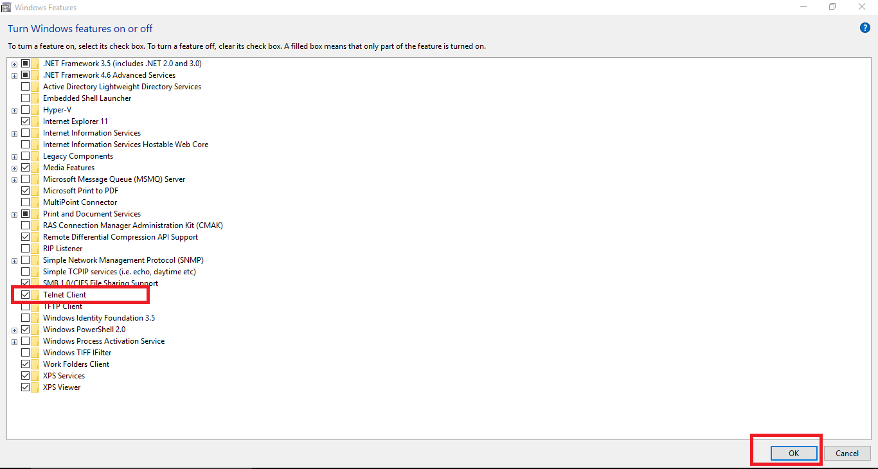Viewport: 878px width, 469px height.
Task: Select the "Internet Information Services" row text
Action: 92,133
